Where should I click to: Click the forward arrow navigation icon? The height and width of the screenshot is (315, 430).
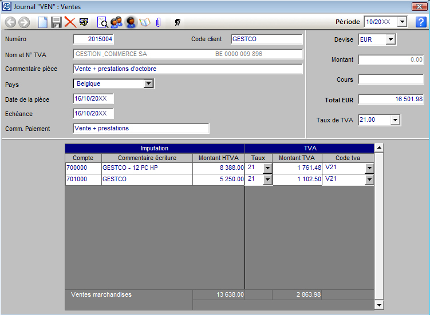[x=24, y=22]
